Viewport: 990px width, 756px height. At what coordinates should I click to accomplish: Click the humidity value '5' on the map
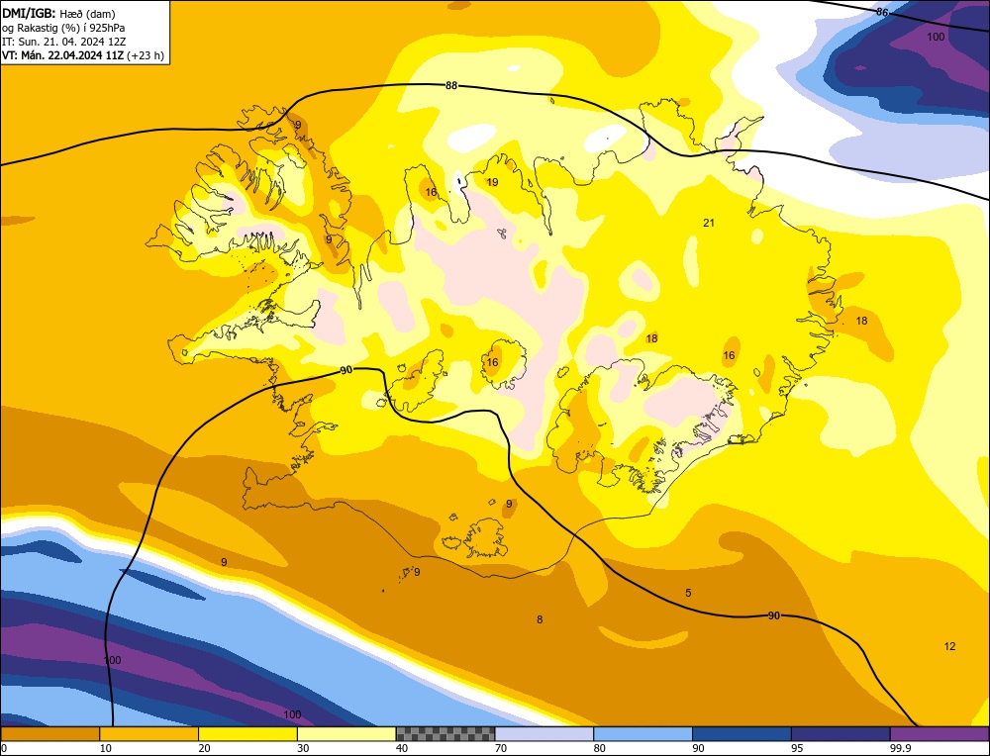pyautogui.click(x=688, y=593)
